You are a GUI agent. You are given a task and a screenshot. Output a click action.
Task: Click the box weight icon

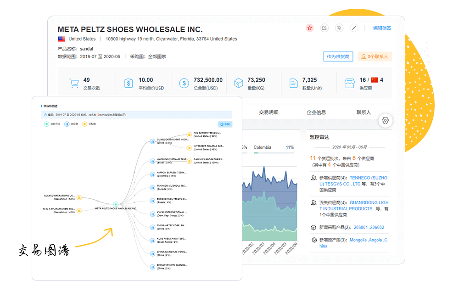(x=239, y=83)
